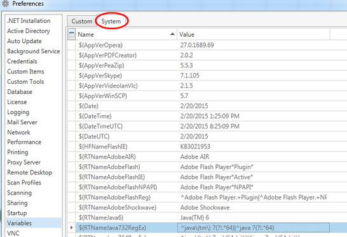Open Printing preferences
347x237 pixels.
[x=18, y=152]
